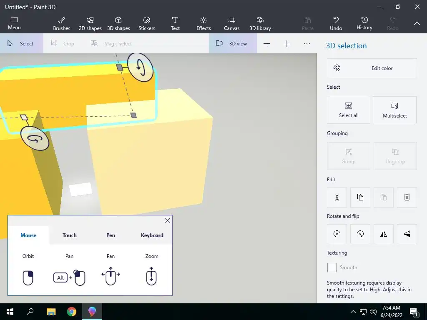Launch Chrome from the taskbar
The width and height of the screenshot is (427, 320).
click(x=72, y=312)
